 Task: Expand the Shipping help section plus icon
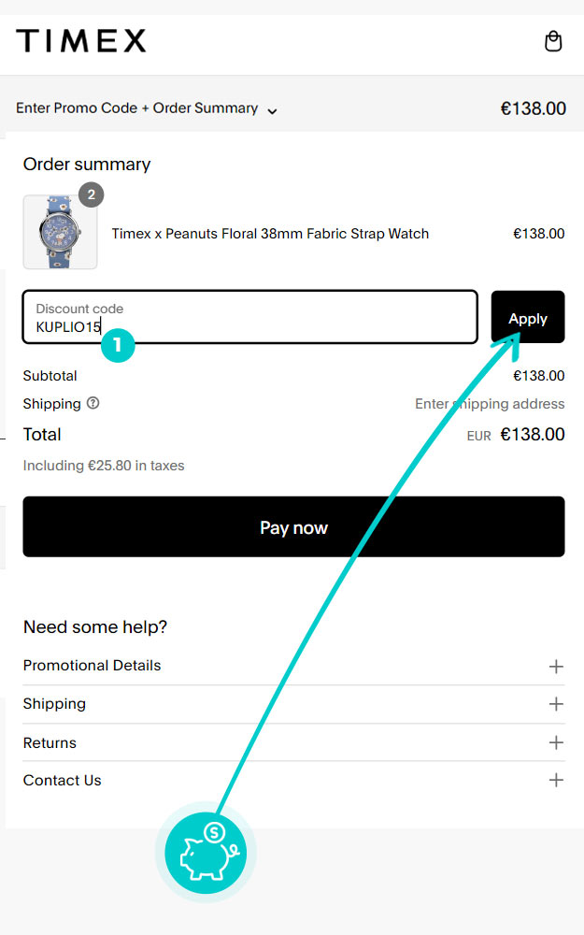(x=556, y=704)
